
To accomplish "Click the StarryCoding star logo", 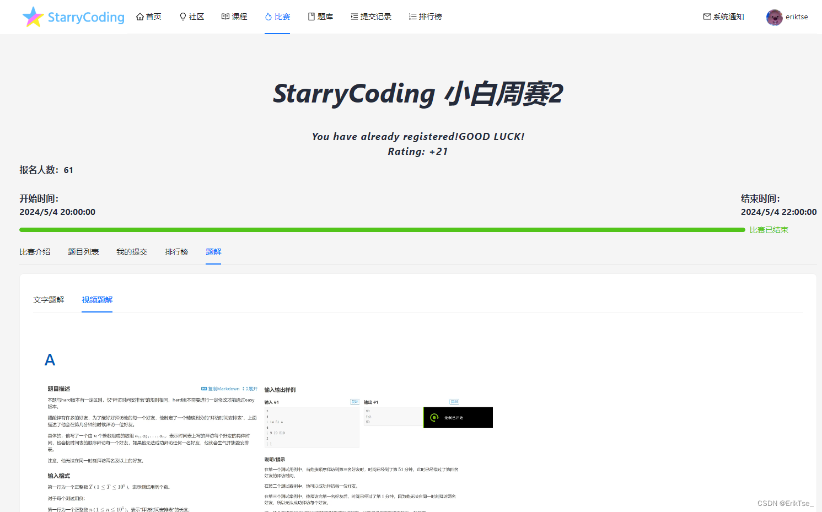I will coord(33,17).
